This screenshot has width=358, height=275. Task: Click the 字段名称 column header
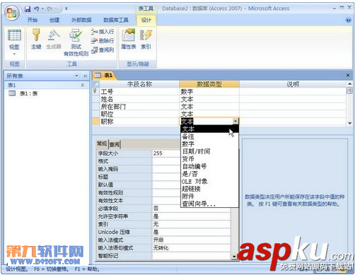click(139, 84)
